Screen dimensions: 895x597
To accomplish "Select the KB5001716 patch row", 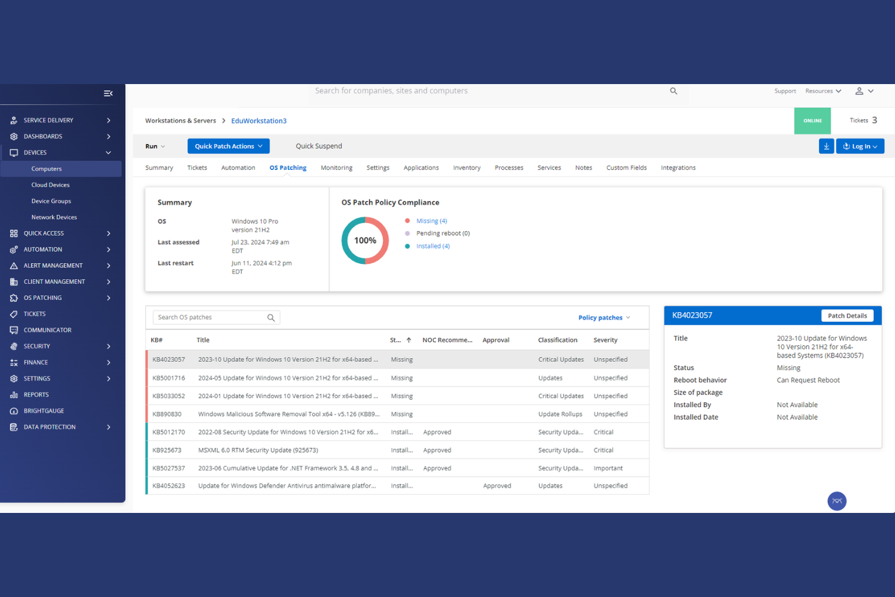I will 397,378.
